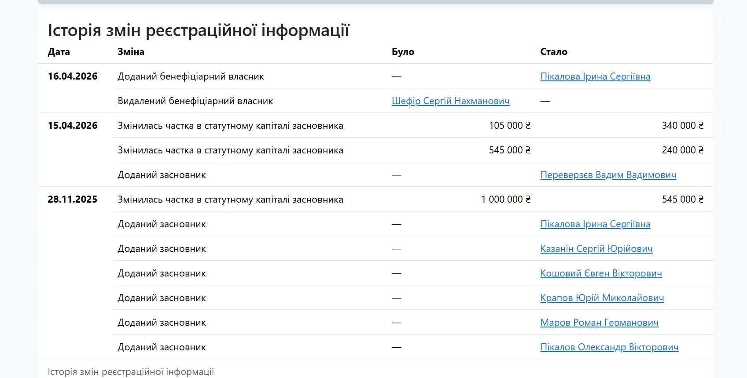Click the date 15.04.2026

pyautogui.click(x=73, y=126)
